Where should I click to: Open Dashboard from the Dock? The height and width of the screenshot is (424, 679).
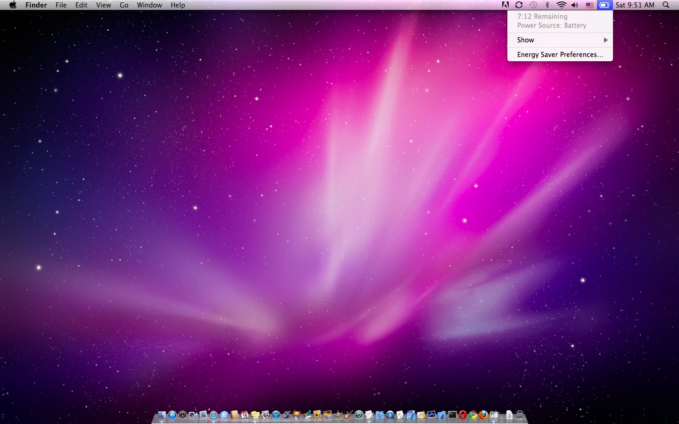[182, 415]
